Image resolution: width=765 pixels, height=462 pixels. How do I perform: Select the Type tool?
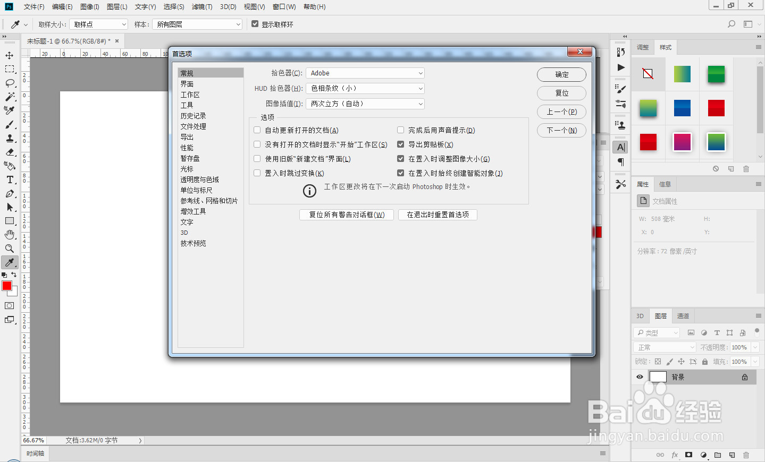[x=10, y=179]
